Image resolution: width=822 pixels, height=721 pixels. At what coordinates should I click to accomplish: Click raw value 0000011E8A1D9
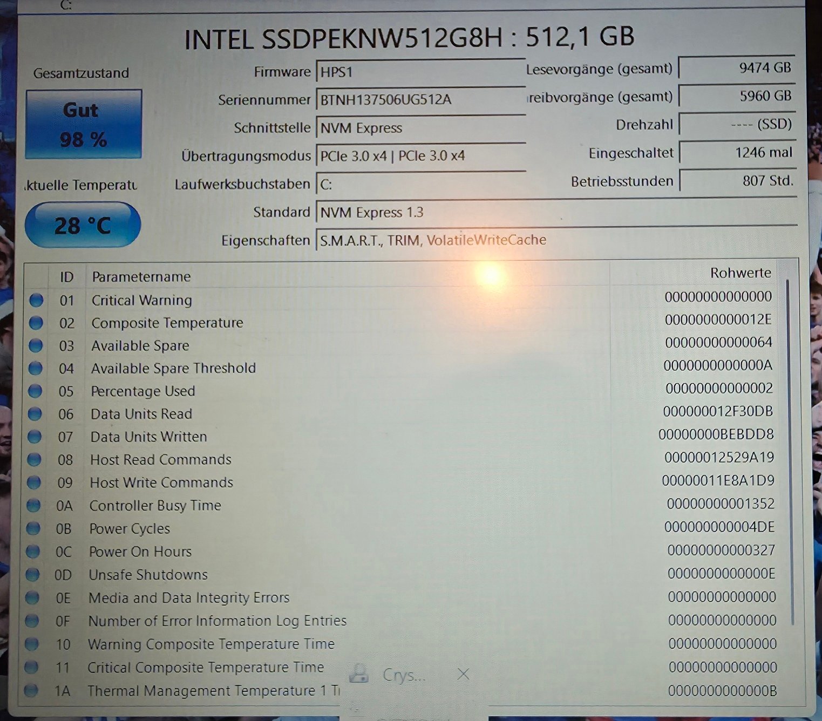tap(718, 480)
